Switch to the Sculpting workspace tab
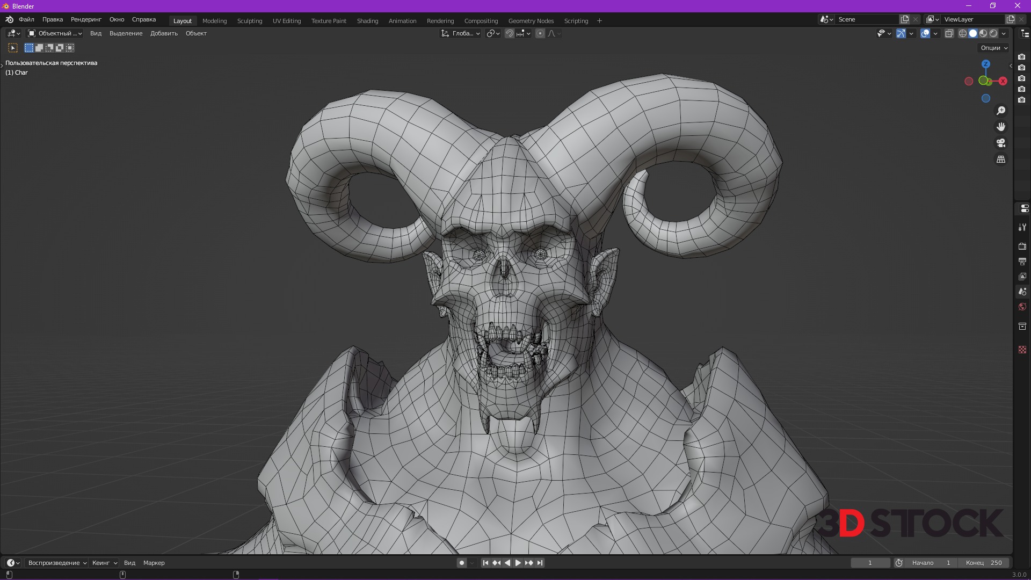The image size is (1031, 580). (250, 21)
